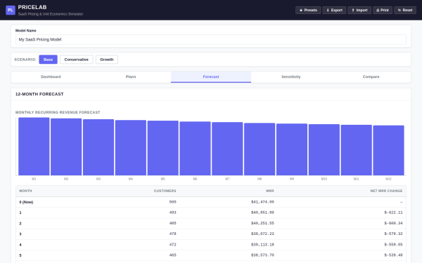
Task: Click the 493 customers cell
Action: click(173, 213)
